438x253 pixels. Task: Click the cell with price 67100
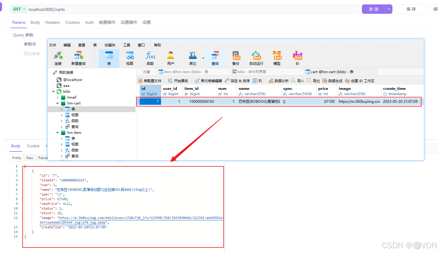[327, 101]
